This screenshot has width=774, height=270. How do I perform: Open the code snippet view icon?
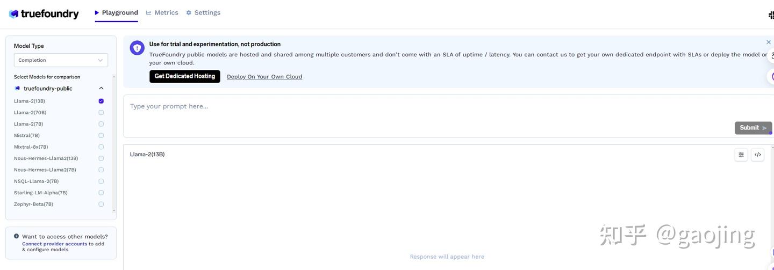pyautogui.click(x=757, y=155)
